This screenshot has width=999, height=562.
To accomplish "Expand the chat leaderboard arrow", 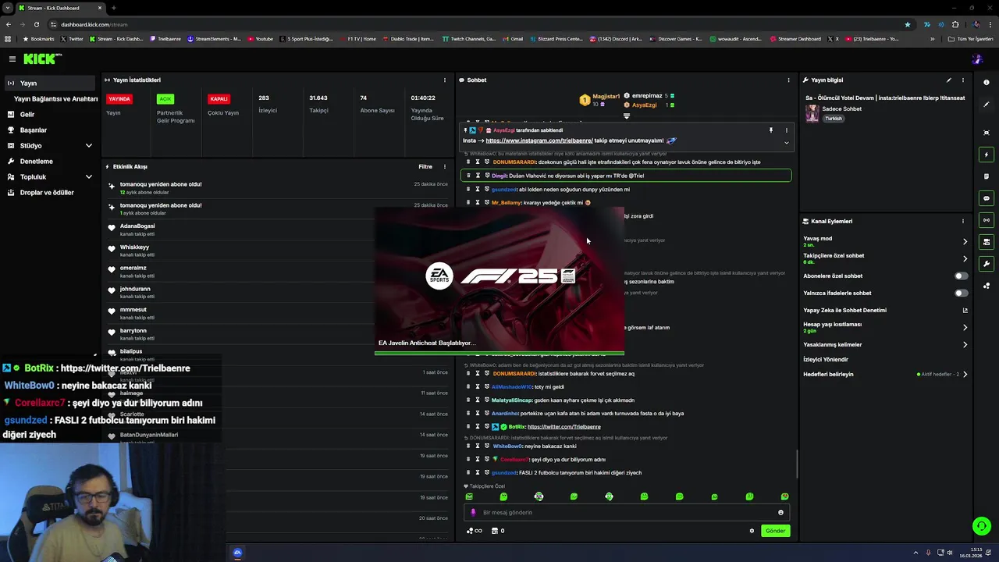I will coord(626,116).
